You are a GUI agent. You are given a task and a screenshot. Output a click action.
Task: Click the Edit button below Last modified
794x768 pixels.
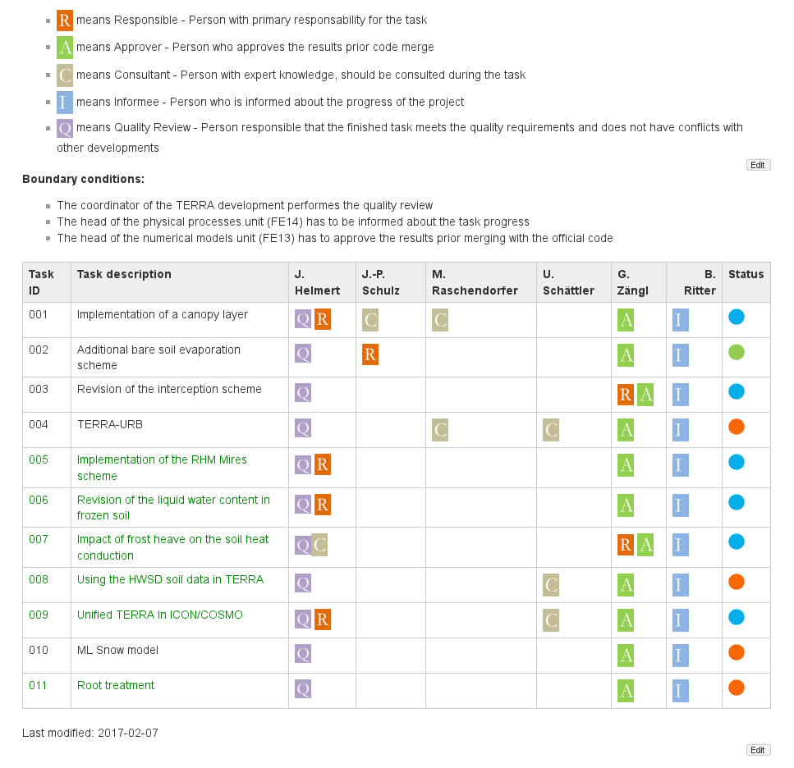(x=758, y=750)
